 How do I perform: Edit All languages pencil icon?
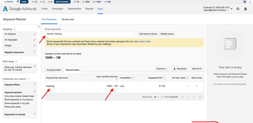(35, 40)
